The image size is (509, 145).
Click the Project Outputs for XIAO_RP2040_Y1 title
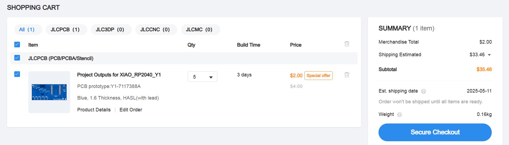click(119, 75)
